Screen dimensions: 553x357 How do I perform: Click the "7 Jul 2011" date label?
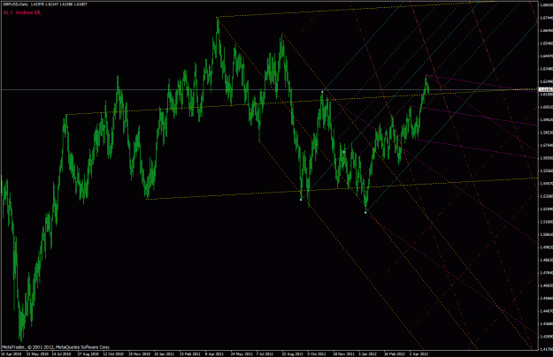pyautogui.click(x=265, y=353)
